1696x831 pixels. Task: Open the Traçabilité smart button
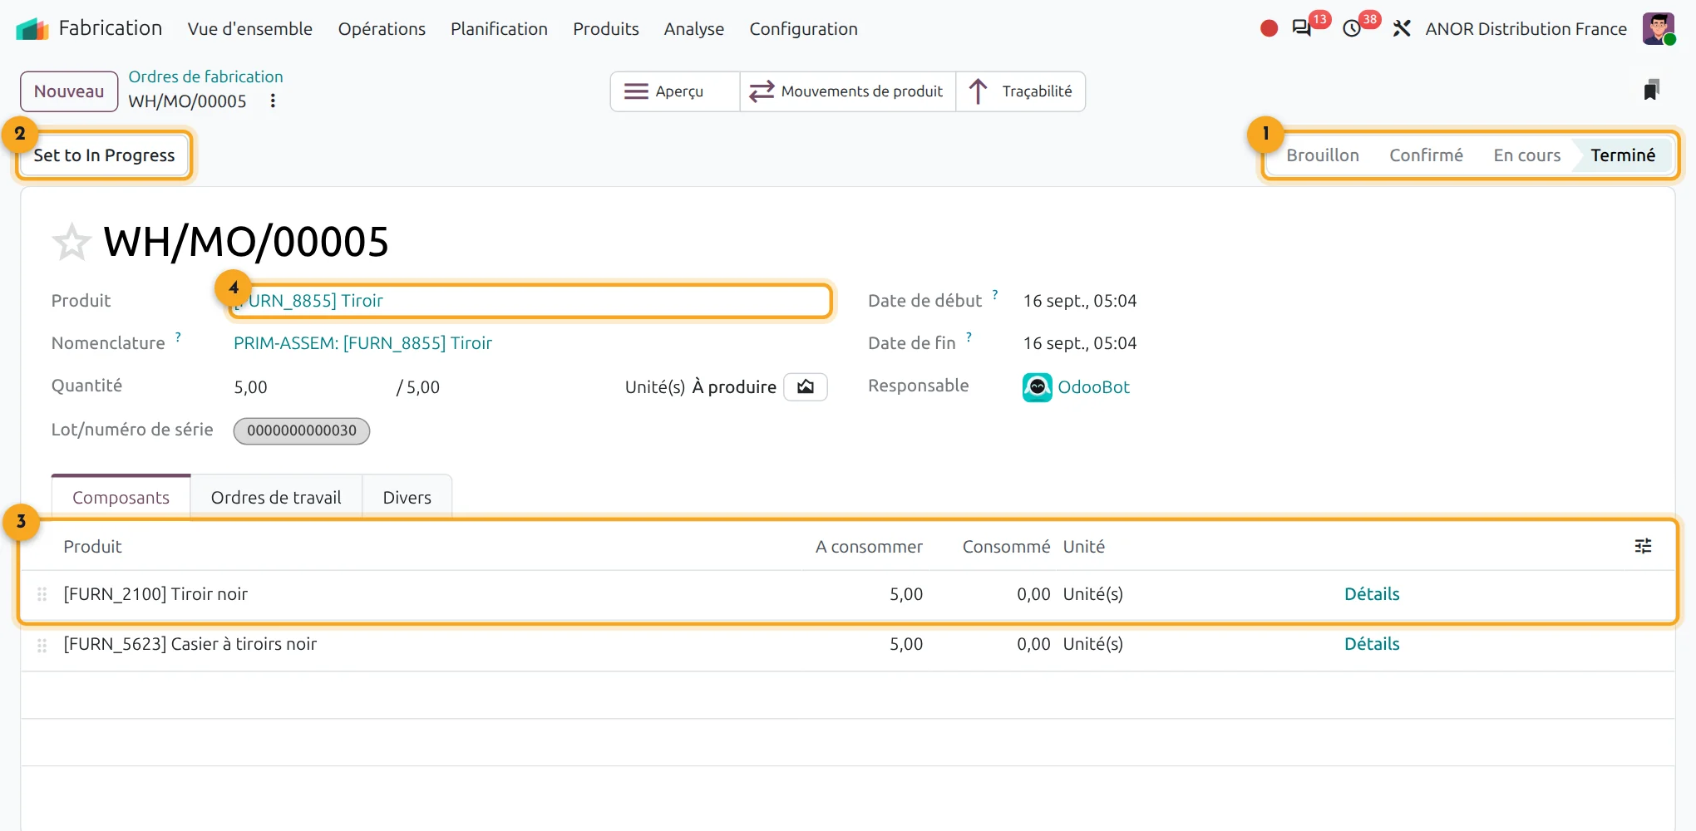(x=1020, y=91)
